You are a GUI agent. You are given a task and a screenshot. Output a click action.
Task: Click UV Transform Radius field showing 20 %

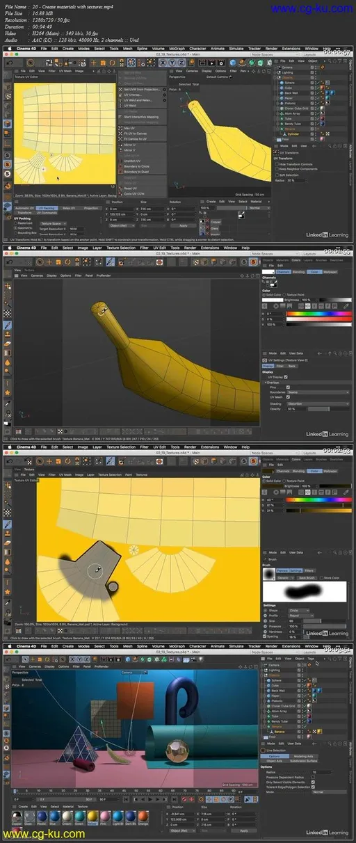[296, 179]
